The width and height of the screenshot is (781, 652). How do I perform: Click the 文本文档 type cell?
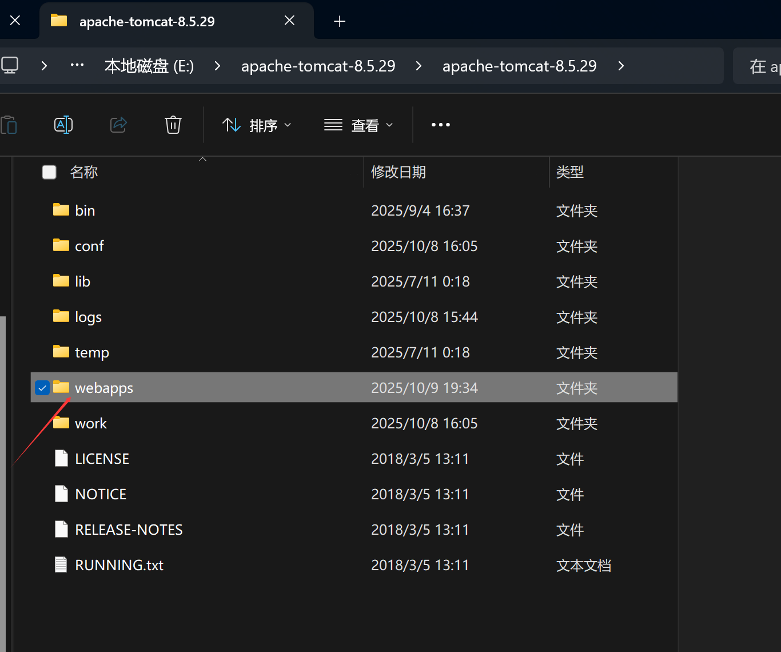tap(584, 565)
